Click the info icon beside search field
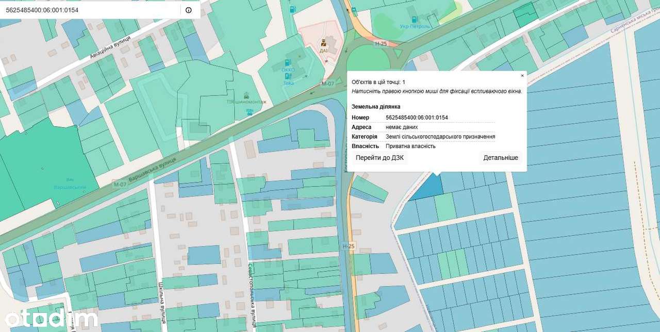This screenshot has width=660, height=332. 188,10
